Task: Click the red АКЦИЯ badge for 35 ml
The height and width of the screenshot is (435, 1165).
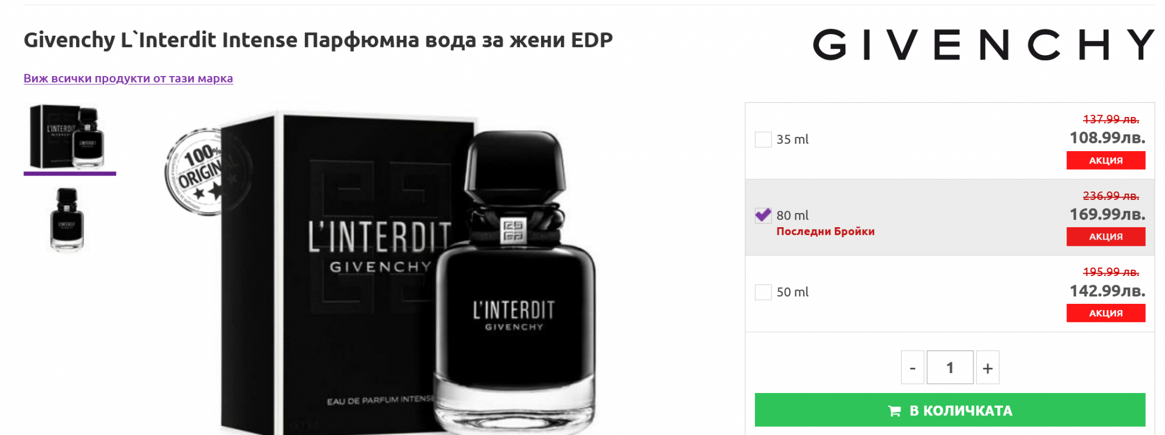Action: (x=1105, y=161)
